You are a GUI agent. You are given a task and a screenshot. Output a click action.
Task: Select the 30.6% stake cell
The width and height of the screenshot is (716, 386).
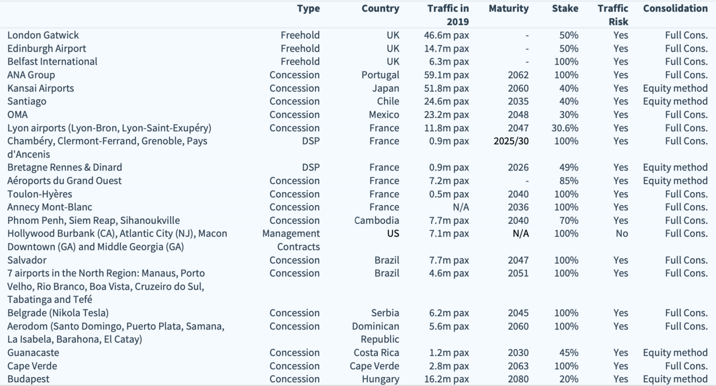coord(565,127)
